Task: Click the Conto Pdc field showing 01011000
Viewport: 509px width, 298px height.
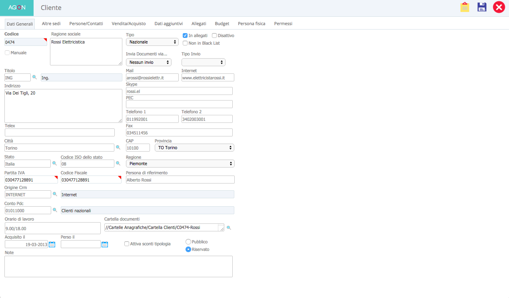Action: pos(28,210)
